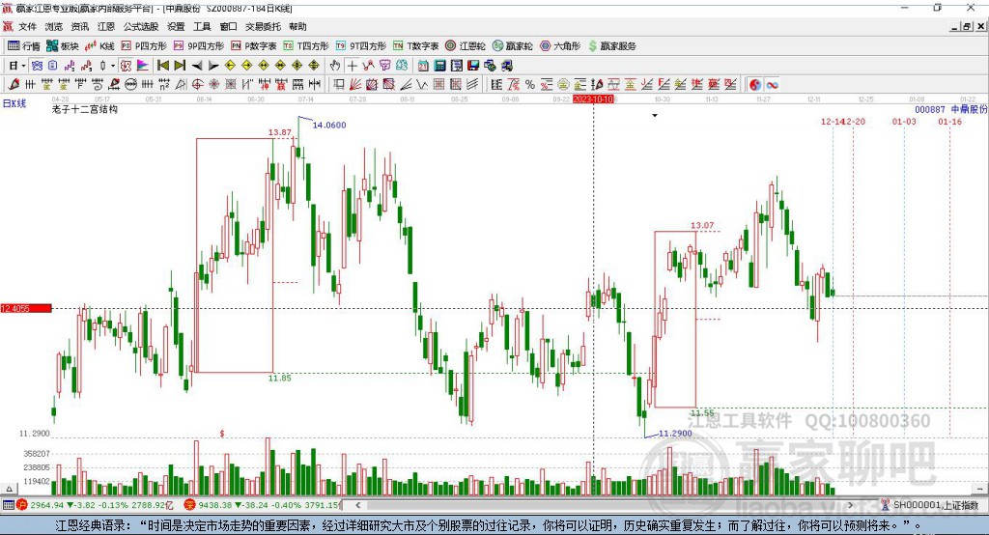Click the 日K线 chart label
The height and width of the screenshot is (535, 989).
14,103
